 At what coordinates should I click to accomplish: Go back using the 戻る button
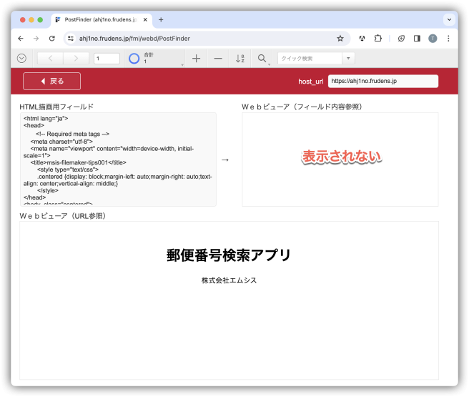tap(51, 81)
